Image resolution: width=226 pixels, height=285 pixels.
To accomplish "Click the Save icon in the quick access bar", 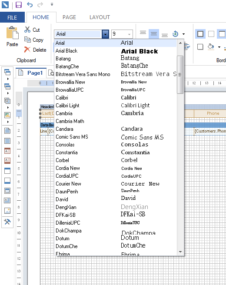I will click(19, 4).
